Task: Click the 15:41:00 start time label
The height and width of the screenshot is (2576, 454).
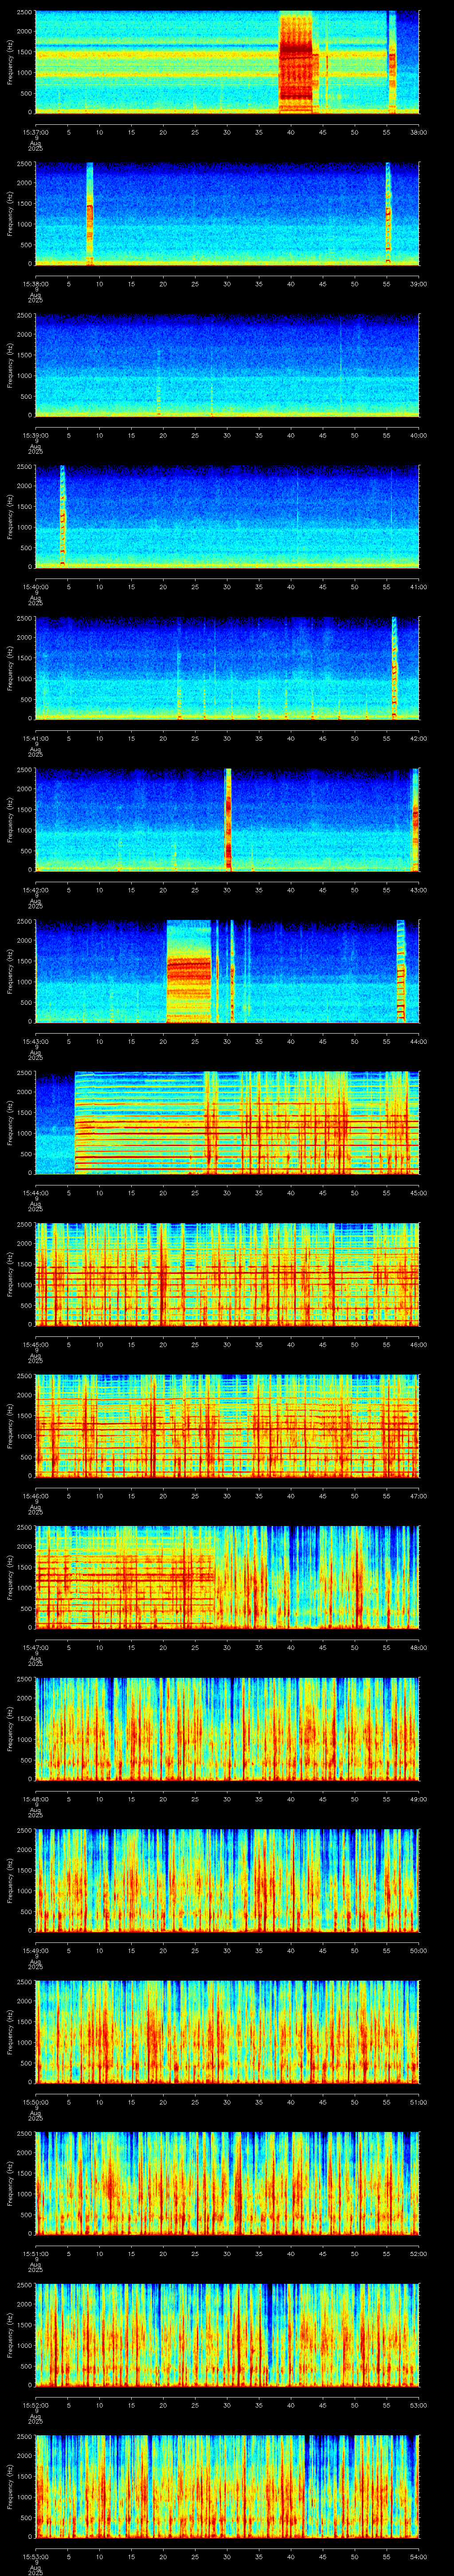Action: pos(35,738)
